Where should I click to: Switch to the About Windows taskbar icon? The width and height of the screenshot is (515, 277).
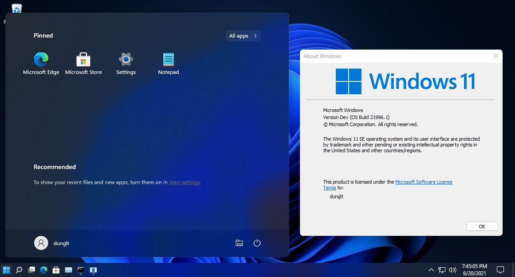coord(93,270)
